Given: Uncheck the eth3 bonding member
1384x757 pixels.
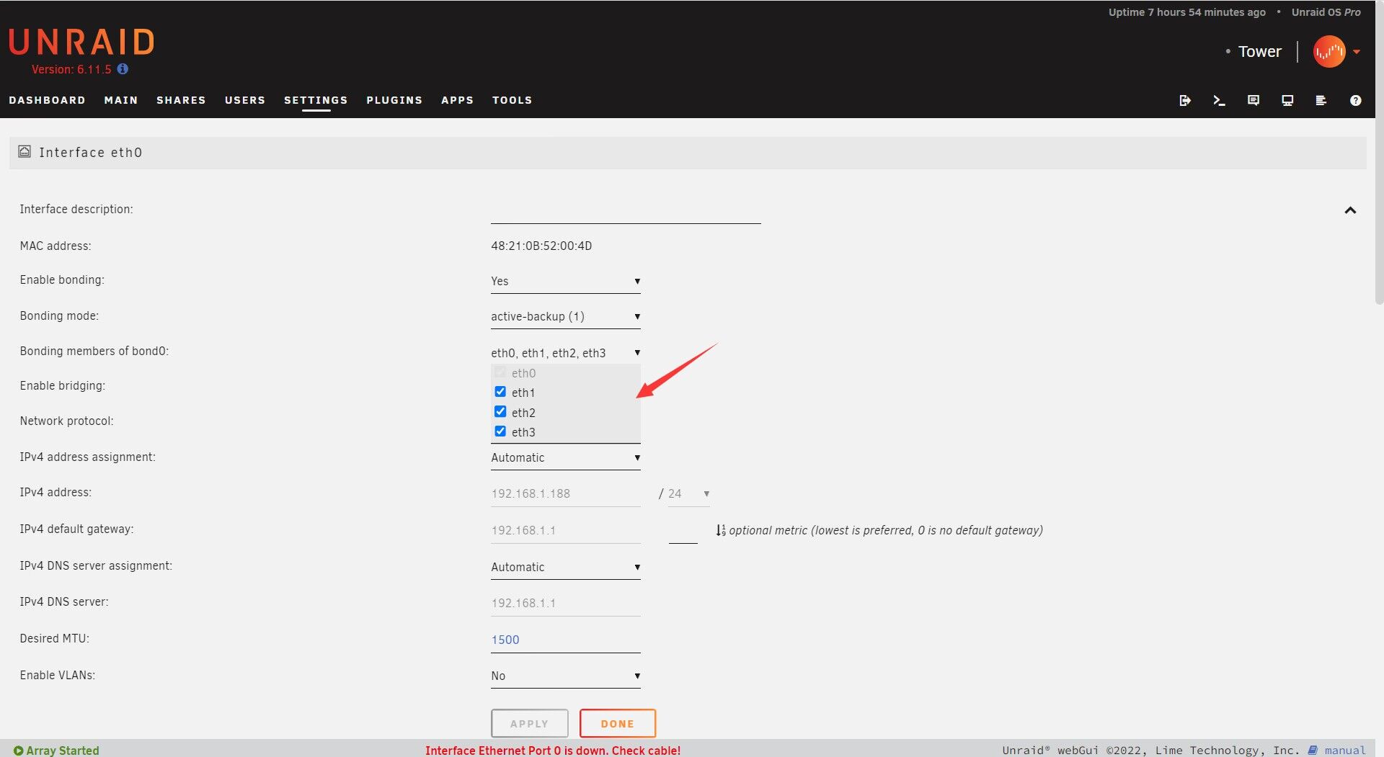Looking at the screenshot, I should (500, 431).
